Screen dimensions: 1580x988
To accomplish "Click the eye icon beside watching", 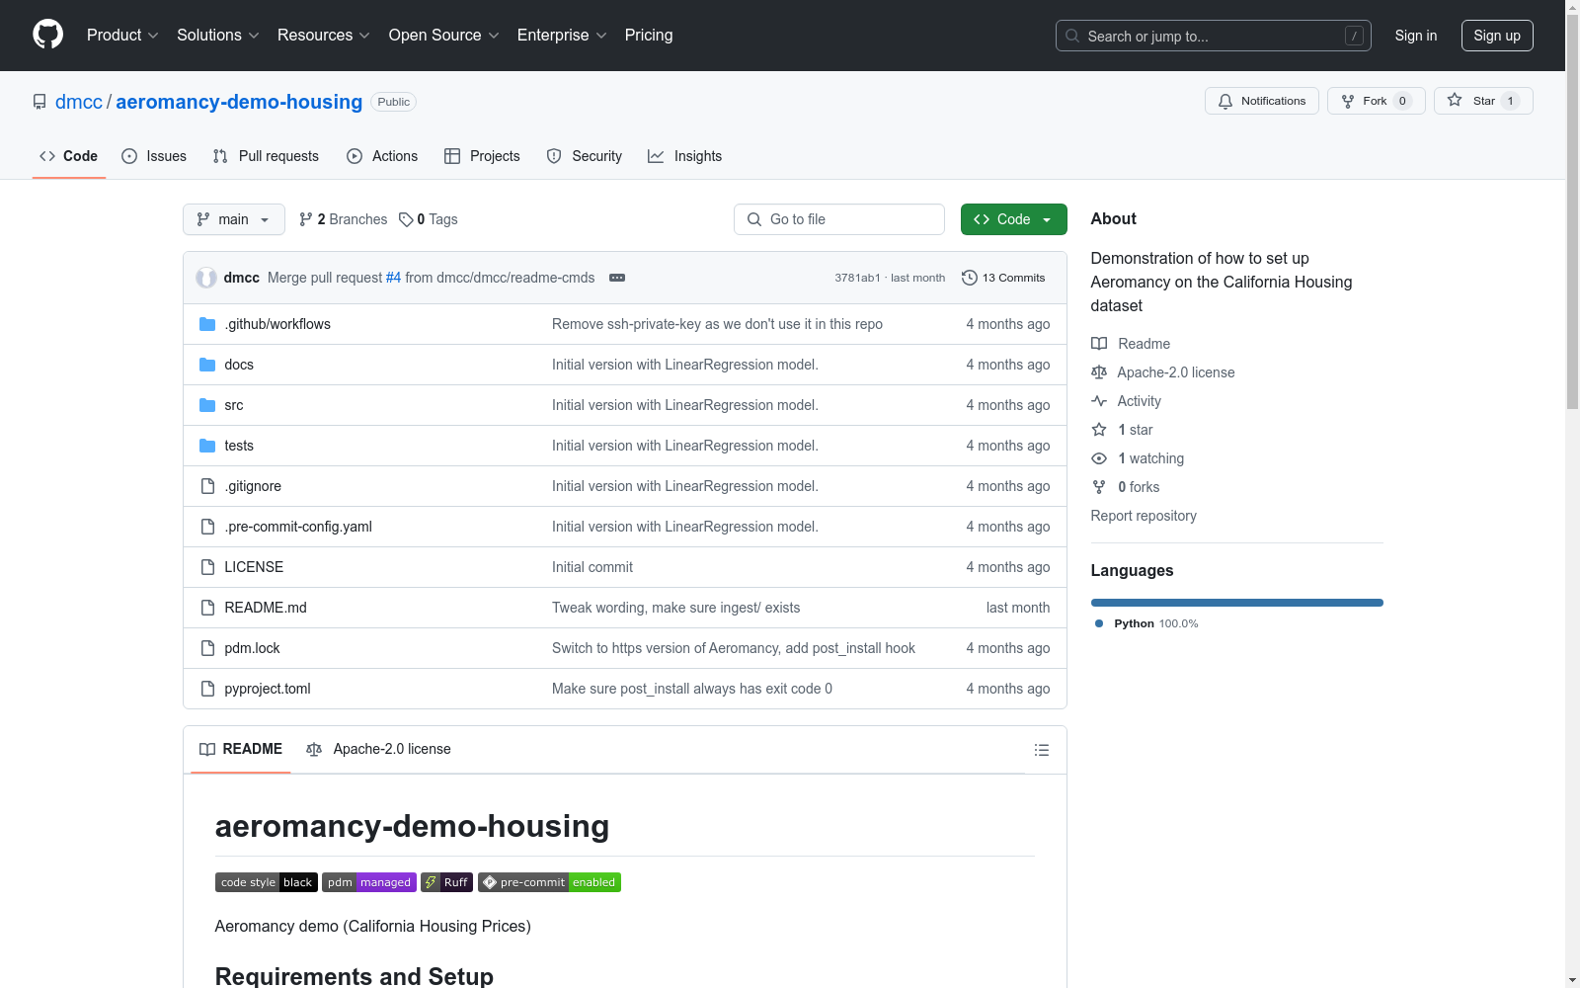I will tap(1099, 458).
